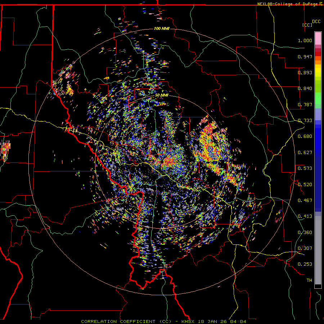Image resolution: width=324 pixels, height=324 pixels.
Task: Click the 50 NMI range ring label
Action: click(x=162, y=95)
